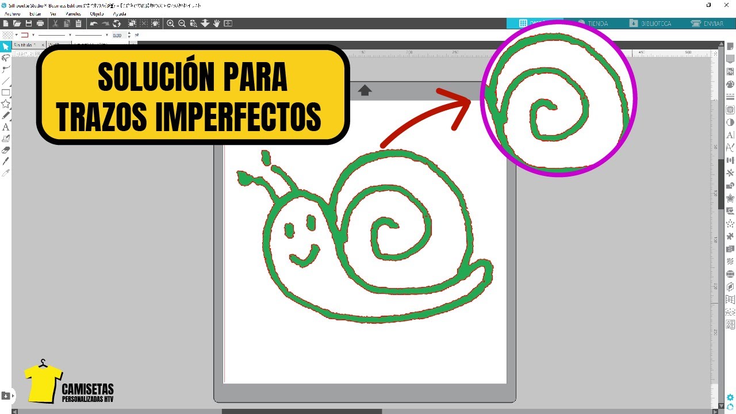Open the Paneles menu
Screen dimensions: 736x414
[x=73, y=13]
